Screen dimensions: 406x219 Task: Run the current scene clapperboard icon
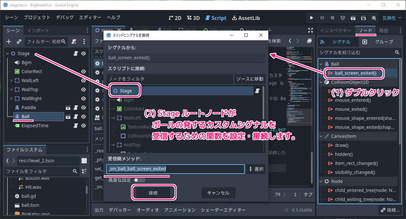click(x=353, y=18)
